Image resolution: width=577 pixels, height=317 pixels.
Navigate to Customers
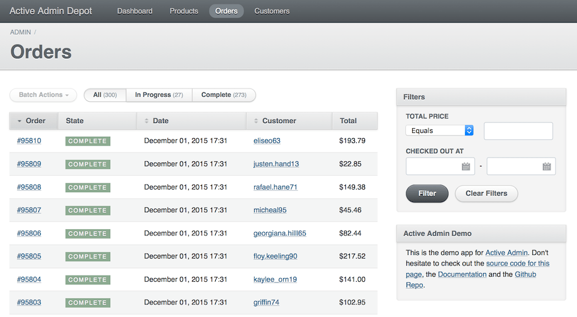click(272, 11)
